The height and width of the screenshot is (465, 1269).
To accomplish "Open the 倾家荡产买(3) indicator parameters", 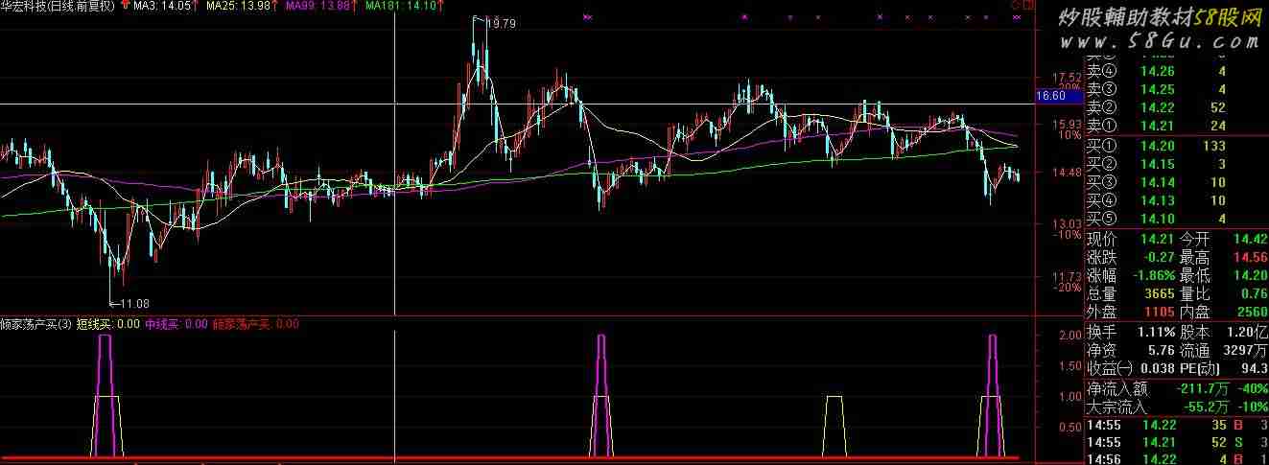I will 35,324.
